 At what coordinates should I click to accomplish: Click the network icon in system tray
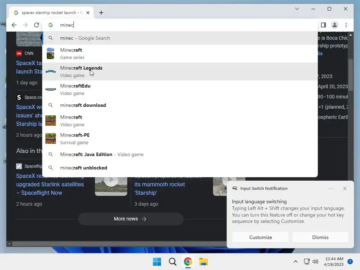click(x=307, y=262)
